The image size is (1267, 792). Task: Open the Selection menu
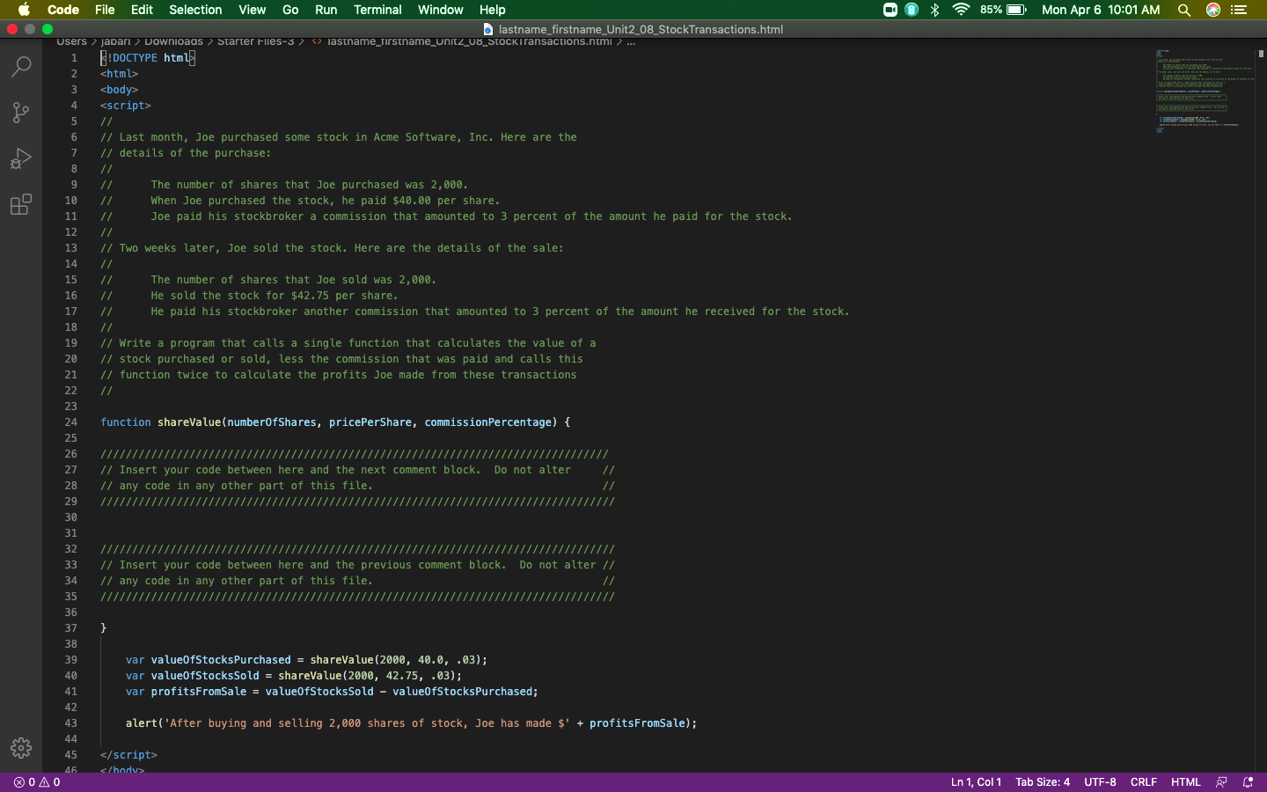point(195,10)
